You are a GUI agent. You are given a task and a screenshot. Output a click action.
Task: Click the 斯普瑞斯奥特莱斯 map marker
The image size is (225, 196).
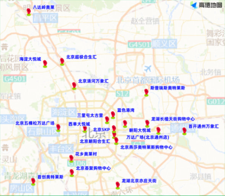[x=146, y=93]
